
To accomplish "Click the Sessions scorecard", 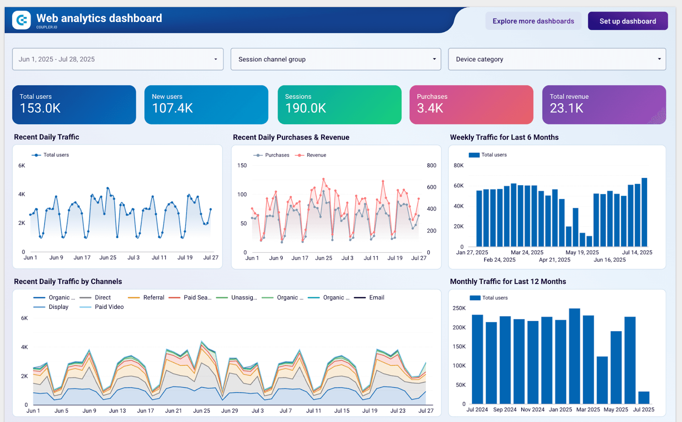I will (x=339, y=105).
